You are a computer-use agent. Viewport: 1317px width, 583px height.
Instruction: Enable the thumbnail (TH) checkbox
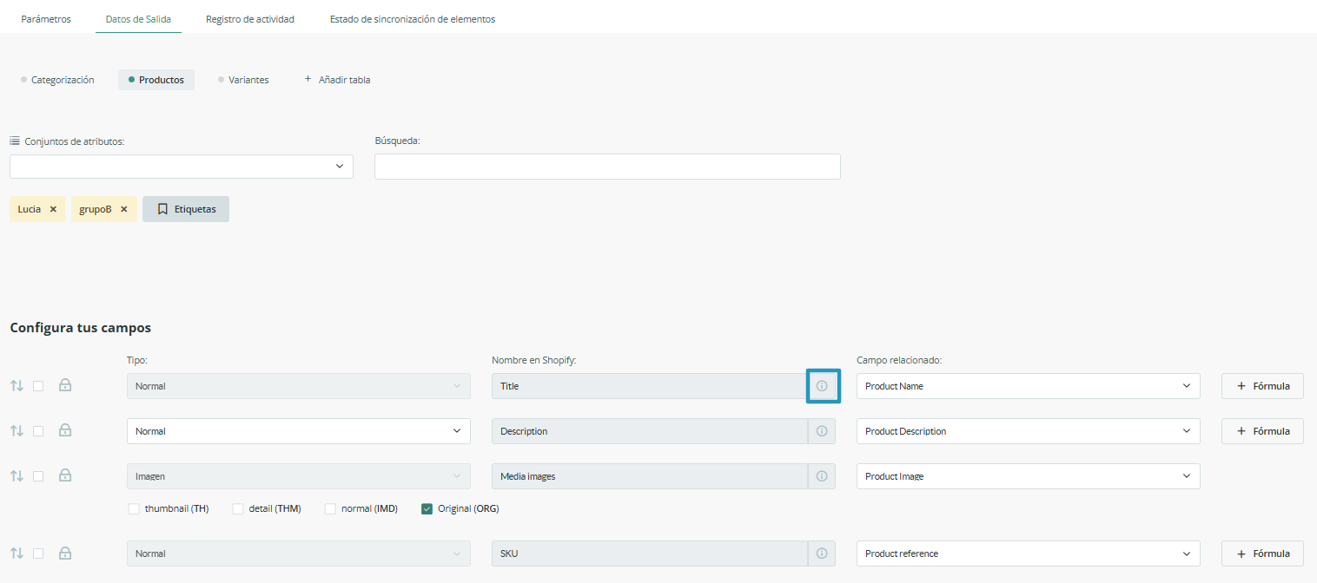pyautogui.click(x=134, y=509)
